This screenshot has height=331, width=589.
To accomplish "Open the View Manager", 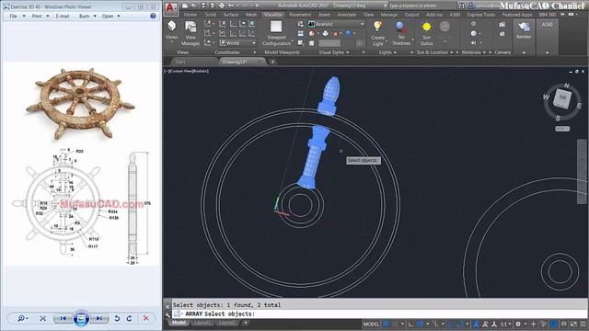I will 191,33.
